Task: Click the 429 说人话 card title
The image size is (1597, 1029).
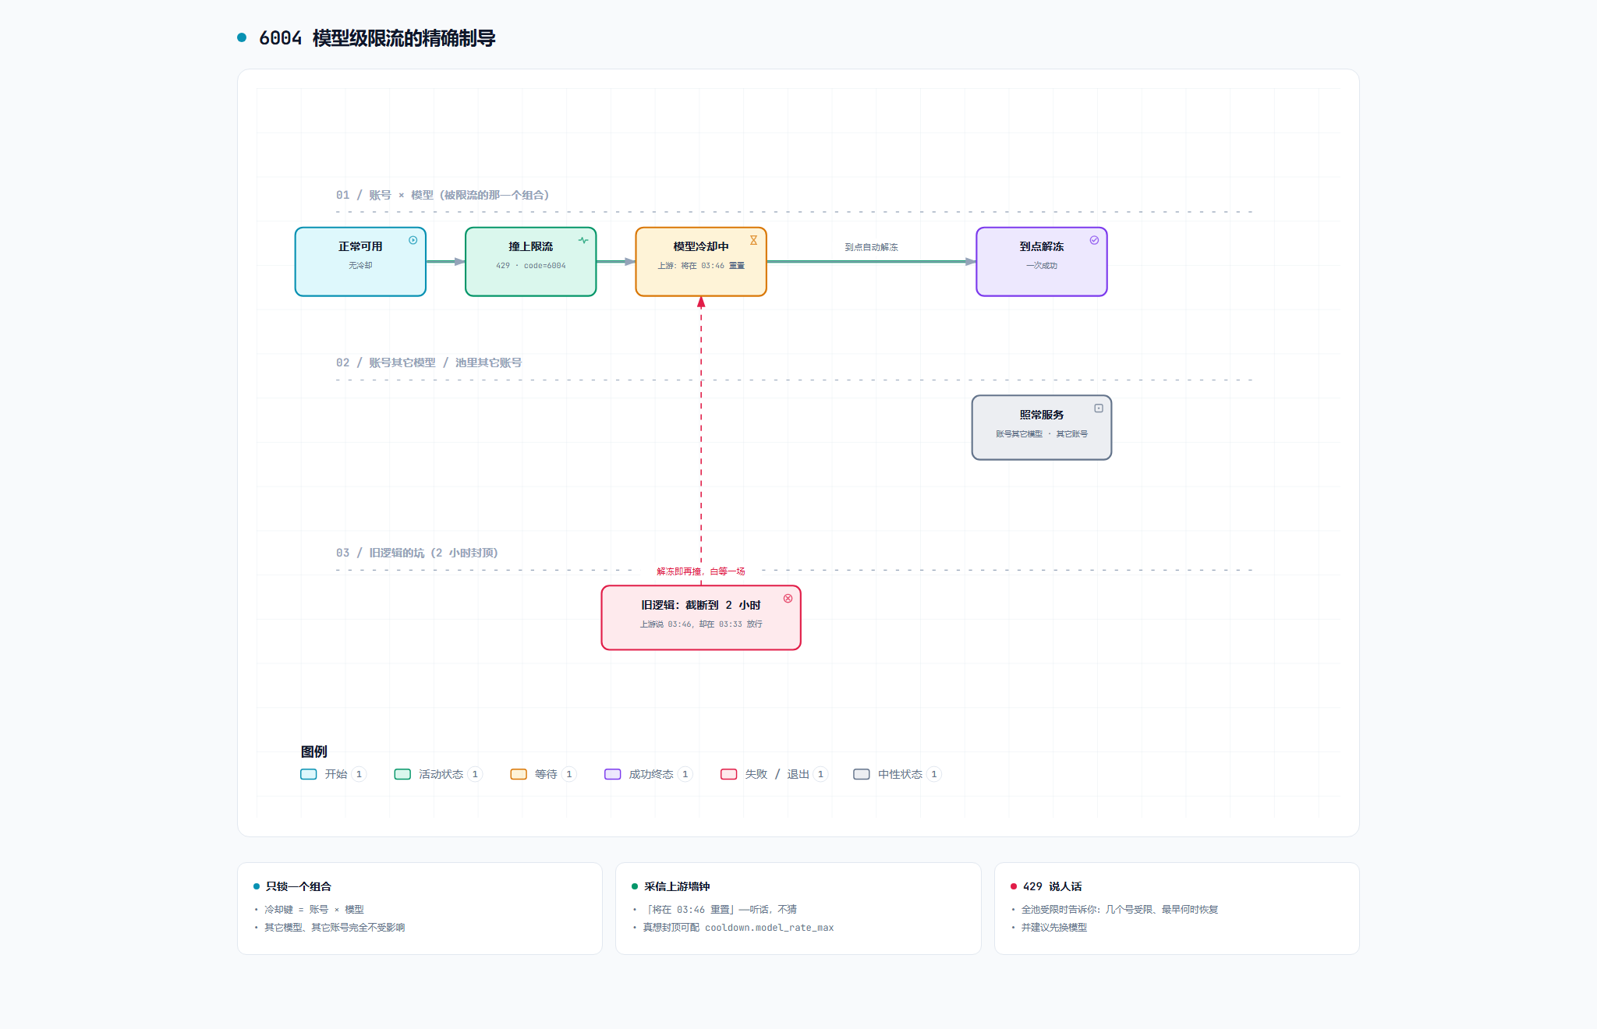Action: [1052, 886]
